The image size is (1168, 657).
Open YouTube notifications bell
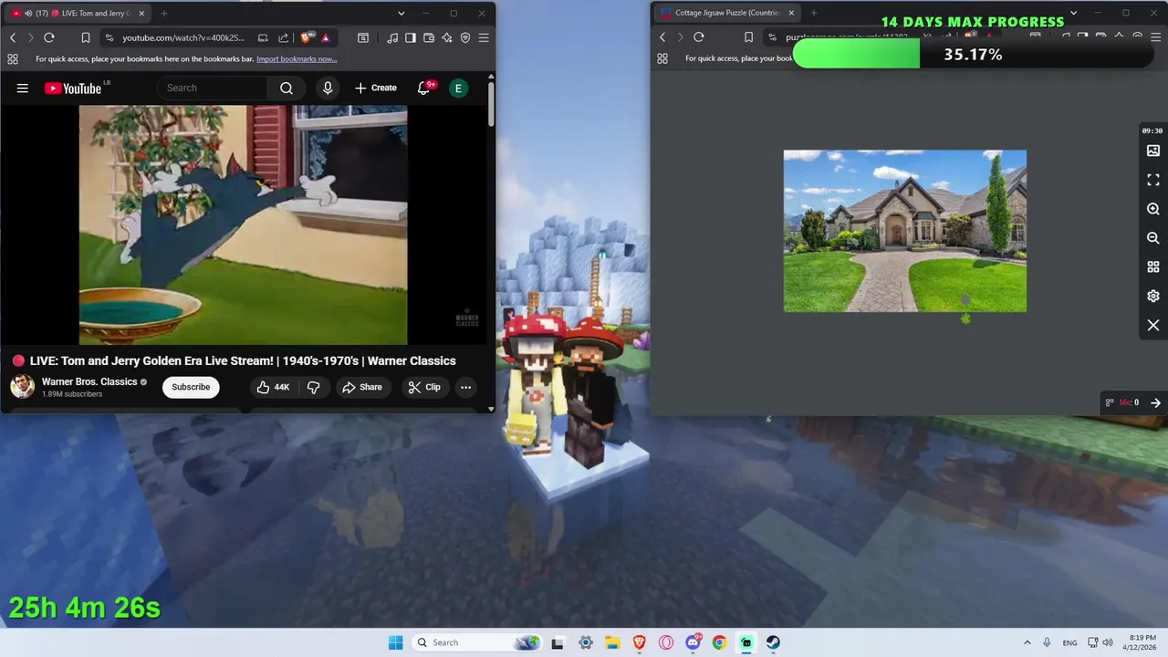tap(424, 88)
